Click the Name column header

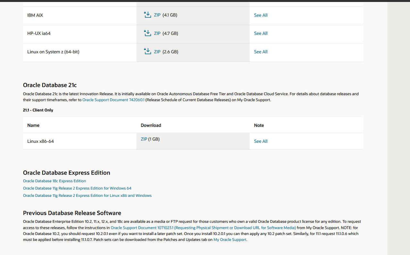pyautogui.click(x=33, y=125)
